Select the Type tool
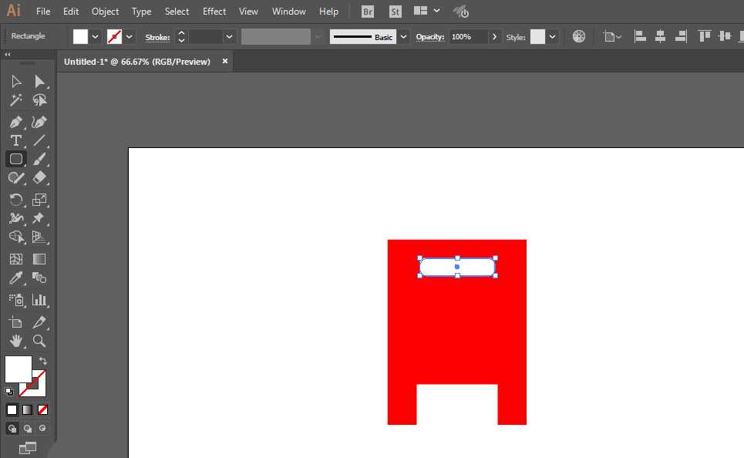744x458 pixels. (x=15, y=140)
